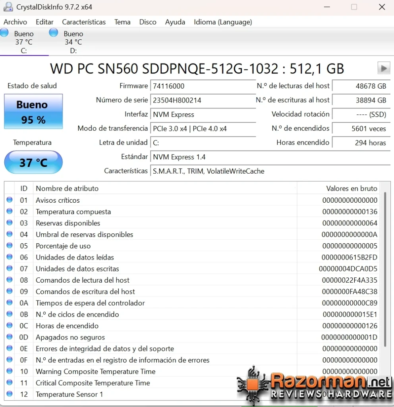The image size is (394, 407).
Task: Open the Idioma (Language) menu
Action: 223,22
